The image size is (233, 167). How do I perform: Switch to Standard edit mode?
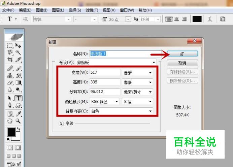click(x=10, y=148)
